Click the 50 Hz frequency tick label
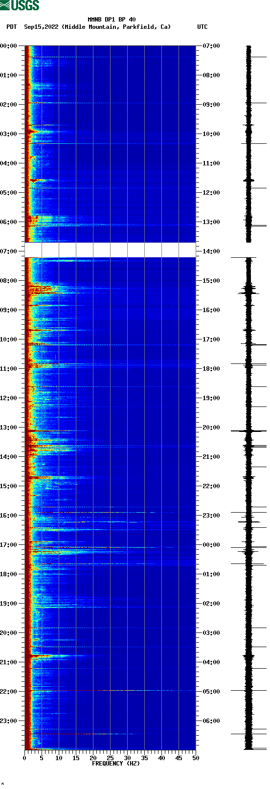This screenshot has width=270, height=789. click(196, 758)
